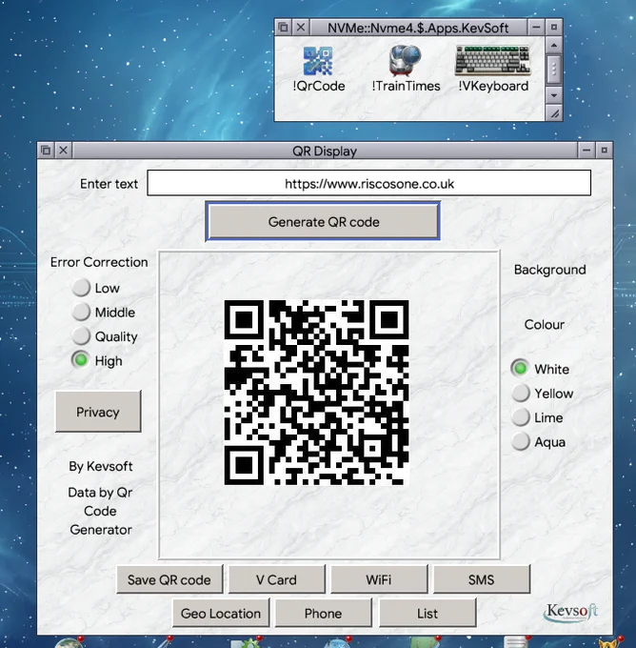Open the Privacy information button

(98, 412)
